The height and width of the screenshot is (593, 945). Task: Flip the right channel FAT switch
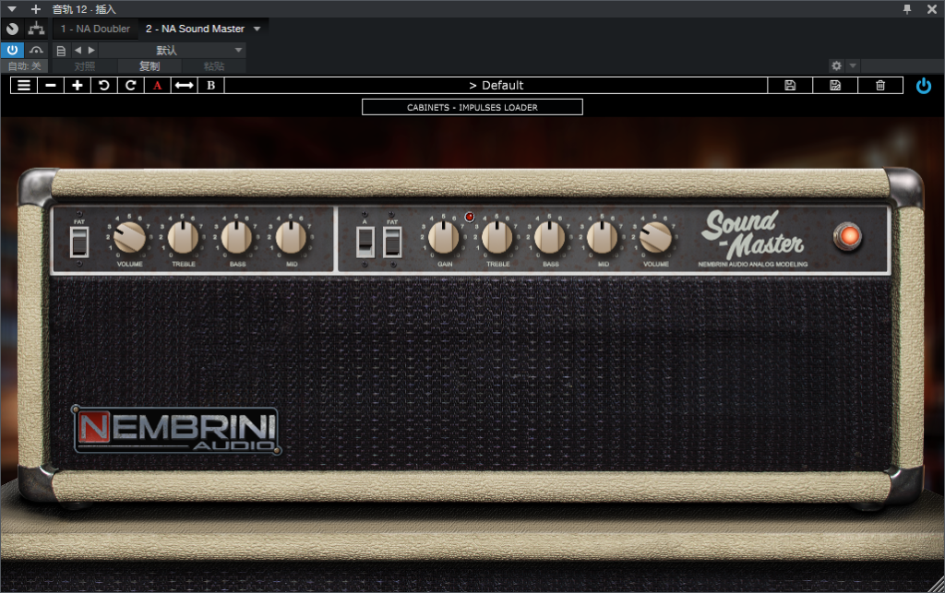click(392, 242)
